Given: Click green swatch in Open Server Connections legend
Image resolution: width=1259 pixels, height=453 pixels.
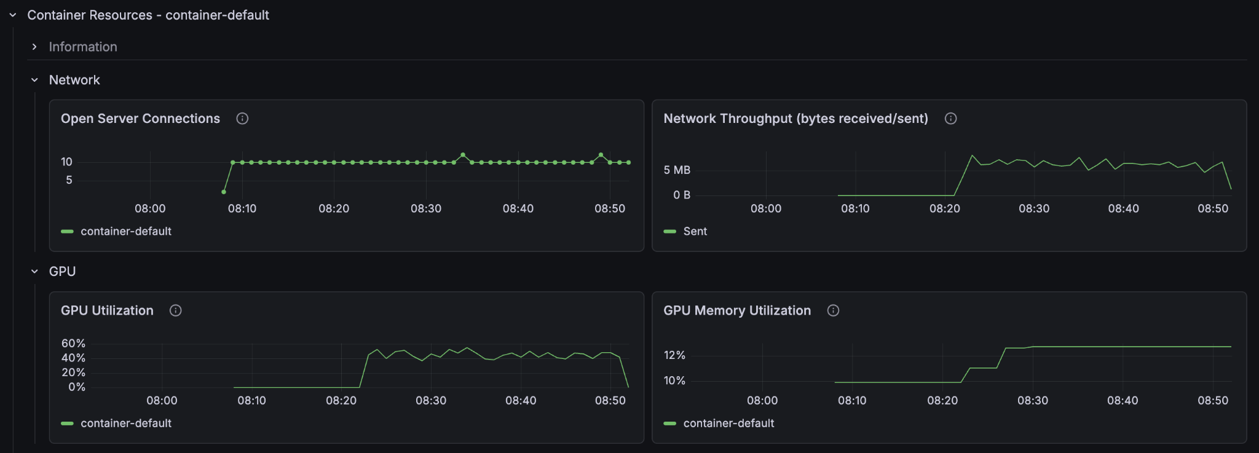Looking at the screenshot, I should coord(67,232).
